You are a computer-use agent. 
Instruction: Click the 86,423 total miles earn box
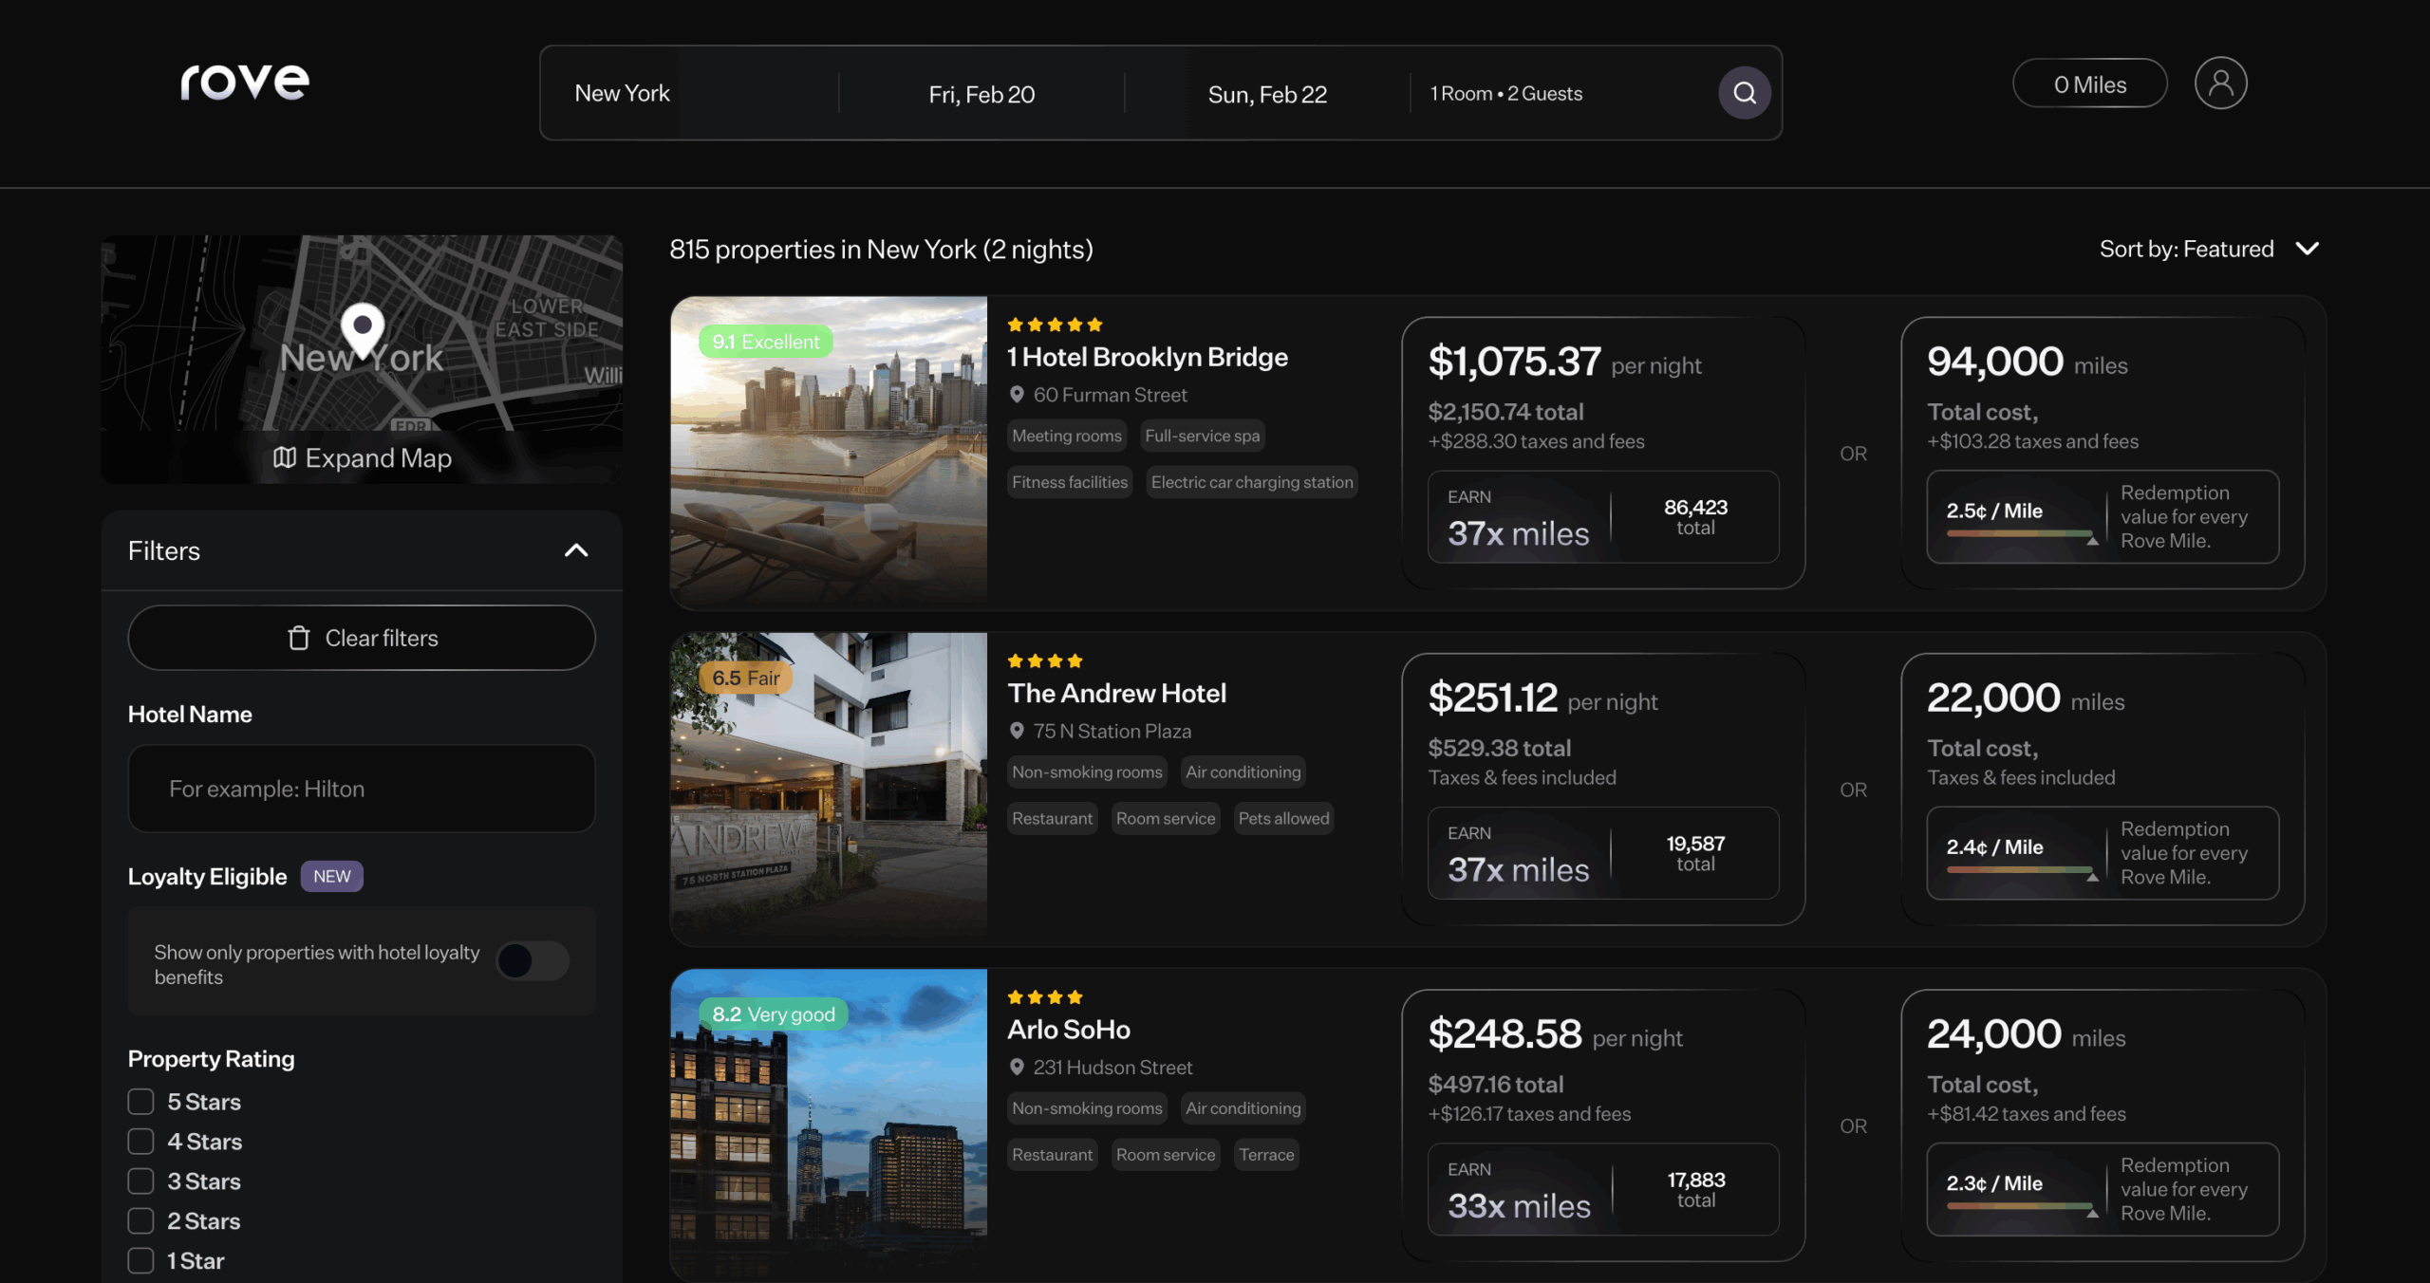(x=1602, y=516)
